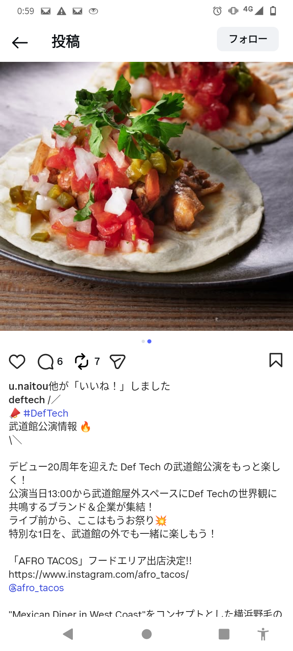The width and height of the screenshot is (293, 651).
Task: Open u.naitou profile from likes line
Action: (x=28, y=386)
